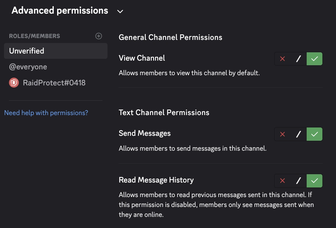
Task: Click the plus icon to add a role
Action: (x=99, y=36)
